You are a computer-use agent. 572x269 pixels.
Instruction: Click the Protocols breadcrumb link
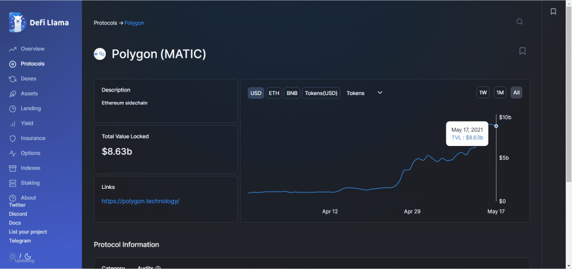105,23
